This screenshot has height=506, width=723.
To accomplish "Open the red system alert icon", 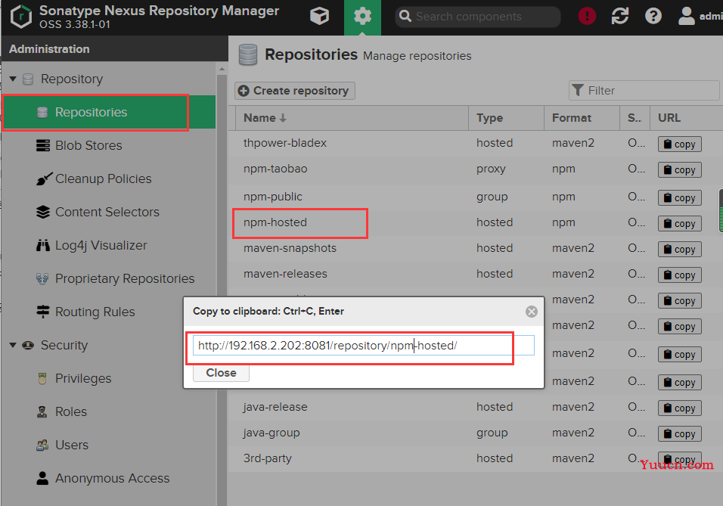I will click(587, 16).
